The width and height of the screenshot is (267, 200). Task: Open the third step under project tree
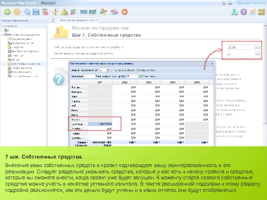point(16,47)
